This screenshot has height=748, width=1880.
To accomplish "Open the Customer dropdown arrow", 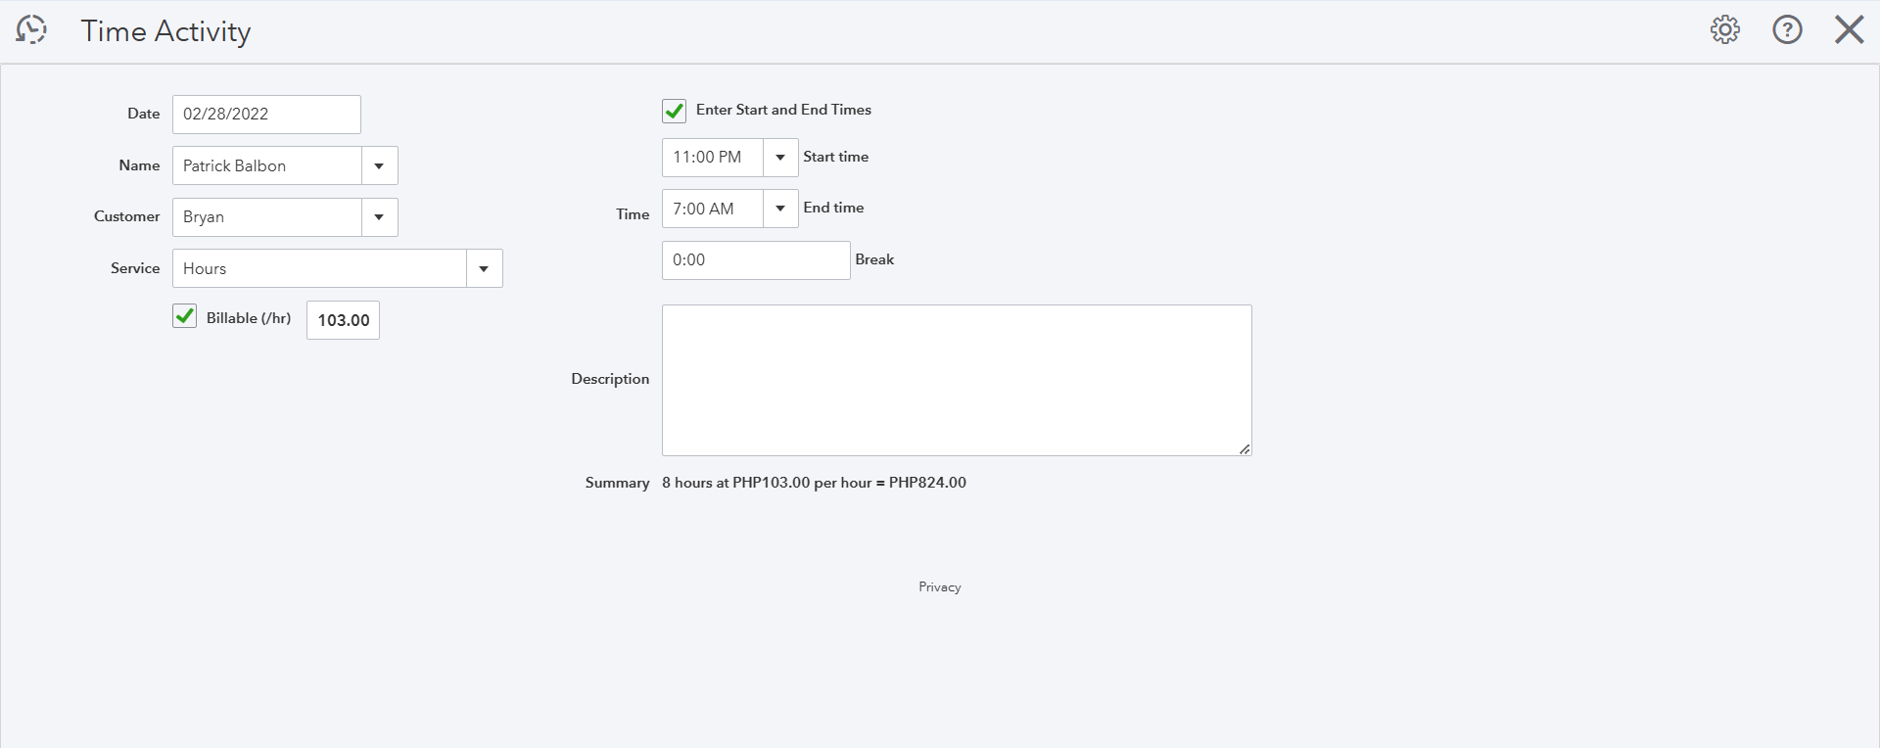I will point(379,217).
